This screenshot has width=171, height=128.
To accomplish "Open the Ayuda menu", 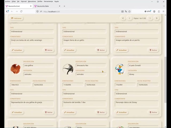I will 56,1.
